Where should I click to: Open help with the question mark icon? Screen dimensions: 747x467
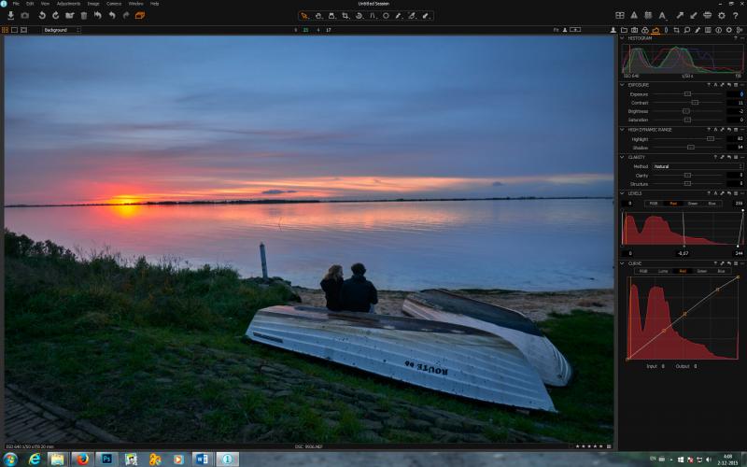(736, 16)
